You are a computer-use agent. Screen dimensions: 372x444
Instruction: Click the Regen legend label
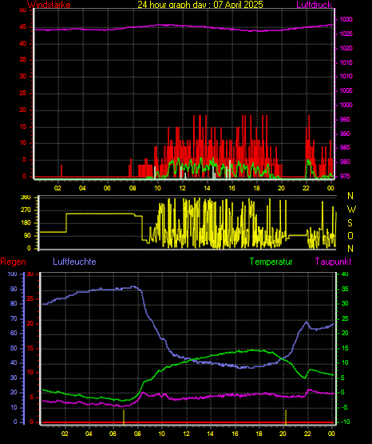(x=13, y=262)
